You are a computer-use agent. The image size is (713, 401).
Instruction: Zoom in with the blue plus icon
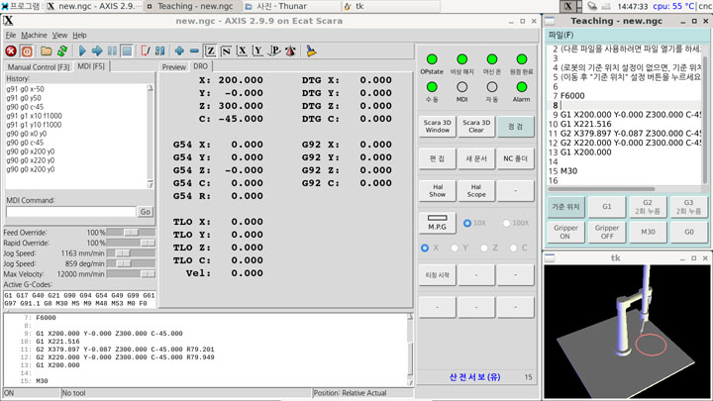179,51
